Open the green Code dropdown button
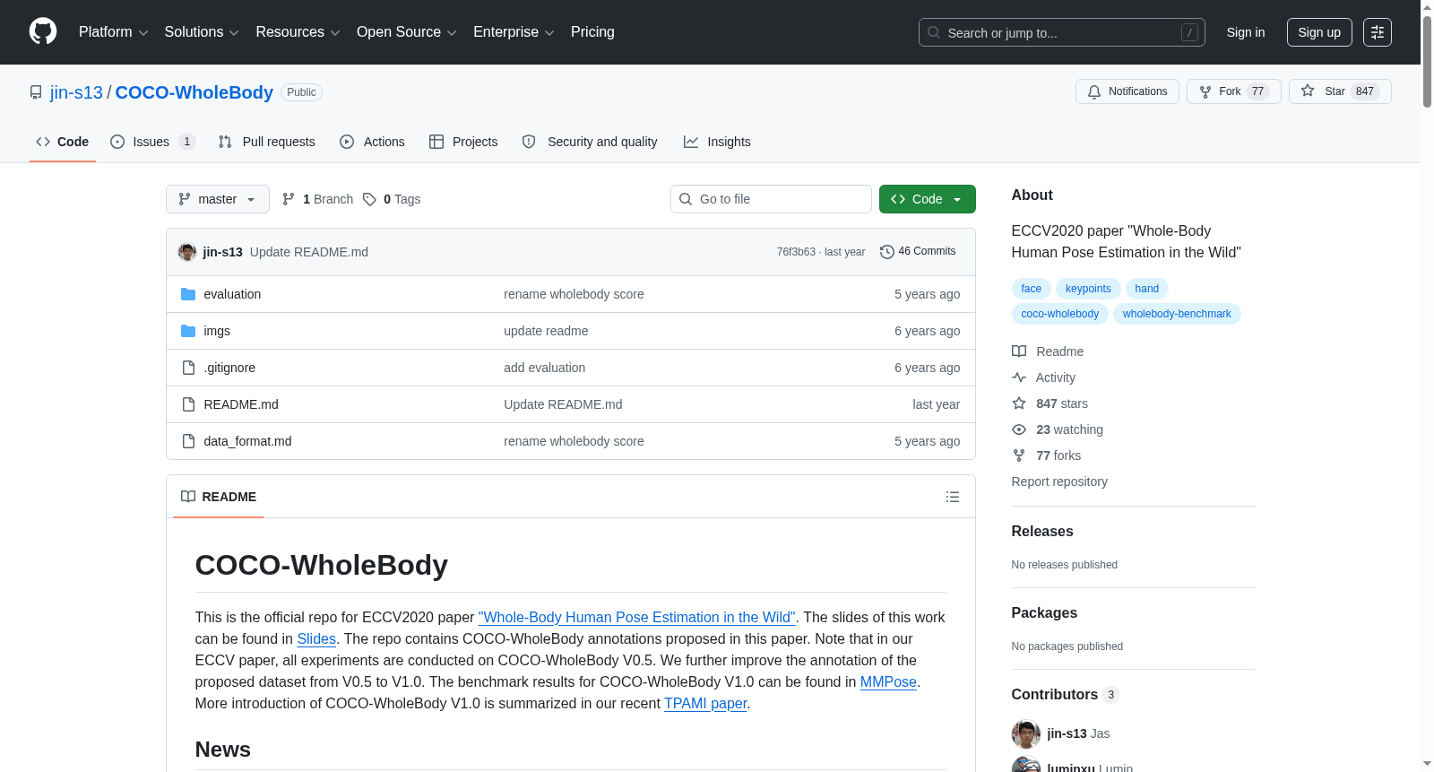The image size is (1434, 772). [928, 199]
